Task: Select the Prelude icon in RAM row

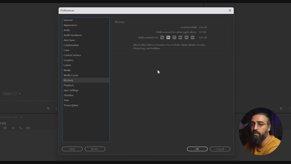Action: tap(174, 37)
